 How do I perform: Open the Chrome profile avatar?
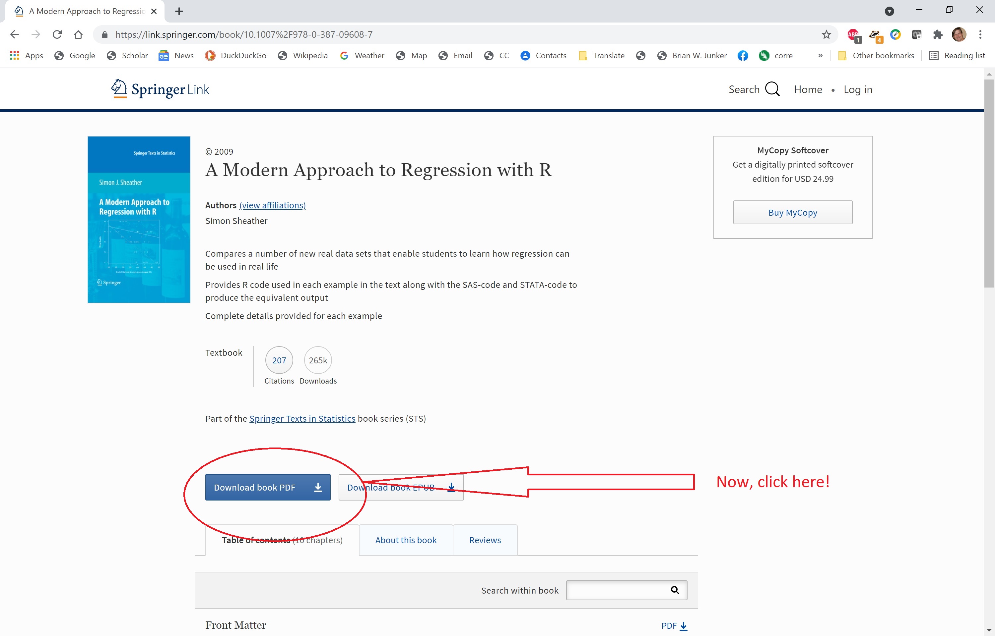pyautogui.click(x=959, y=34)
